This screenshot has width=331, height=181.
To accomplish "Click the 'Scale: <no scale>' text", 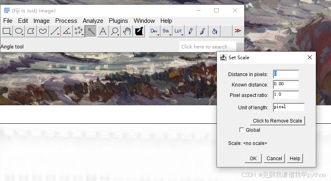I will pyautogui.click(x=248, y=143).
